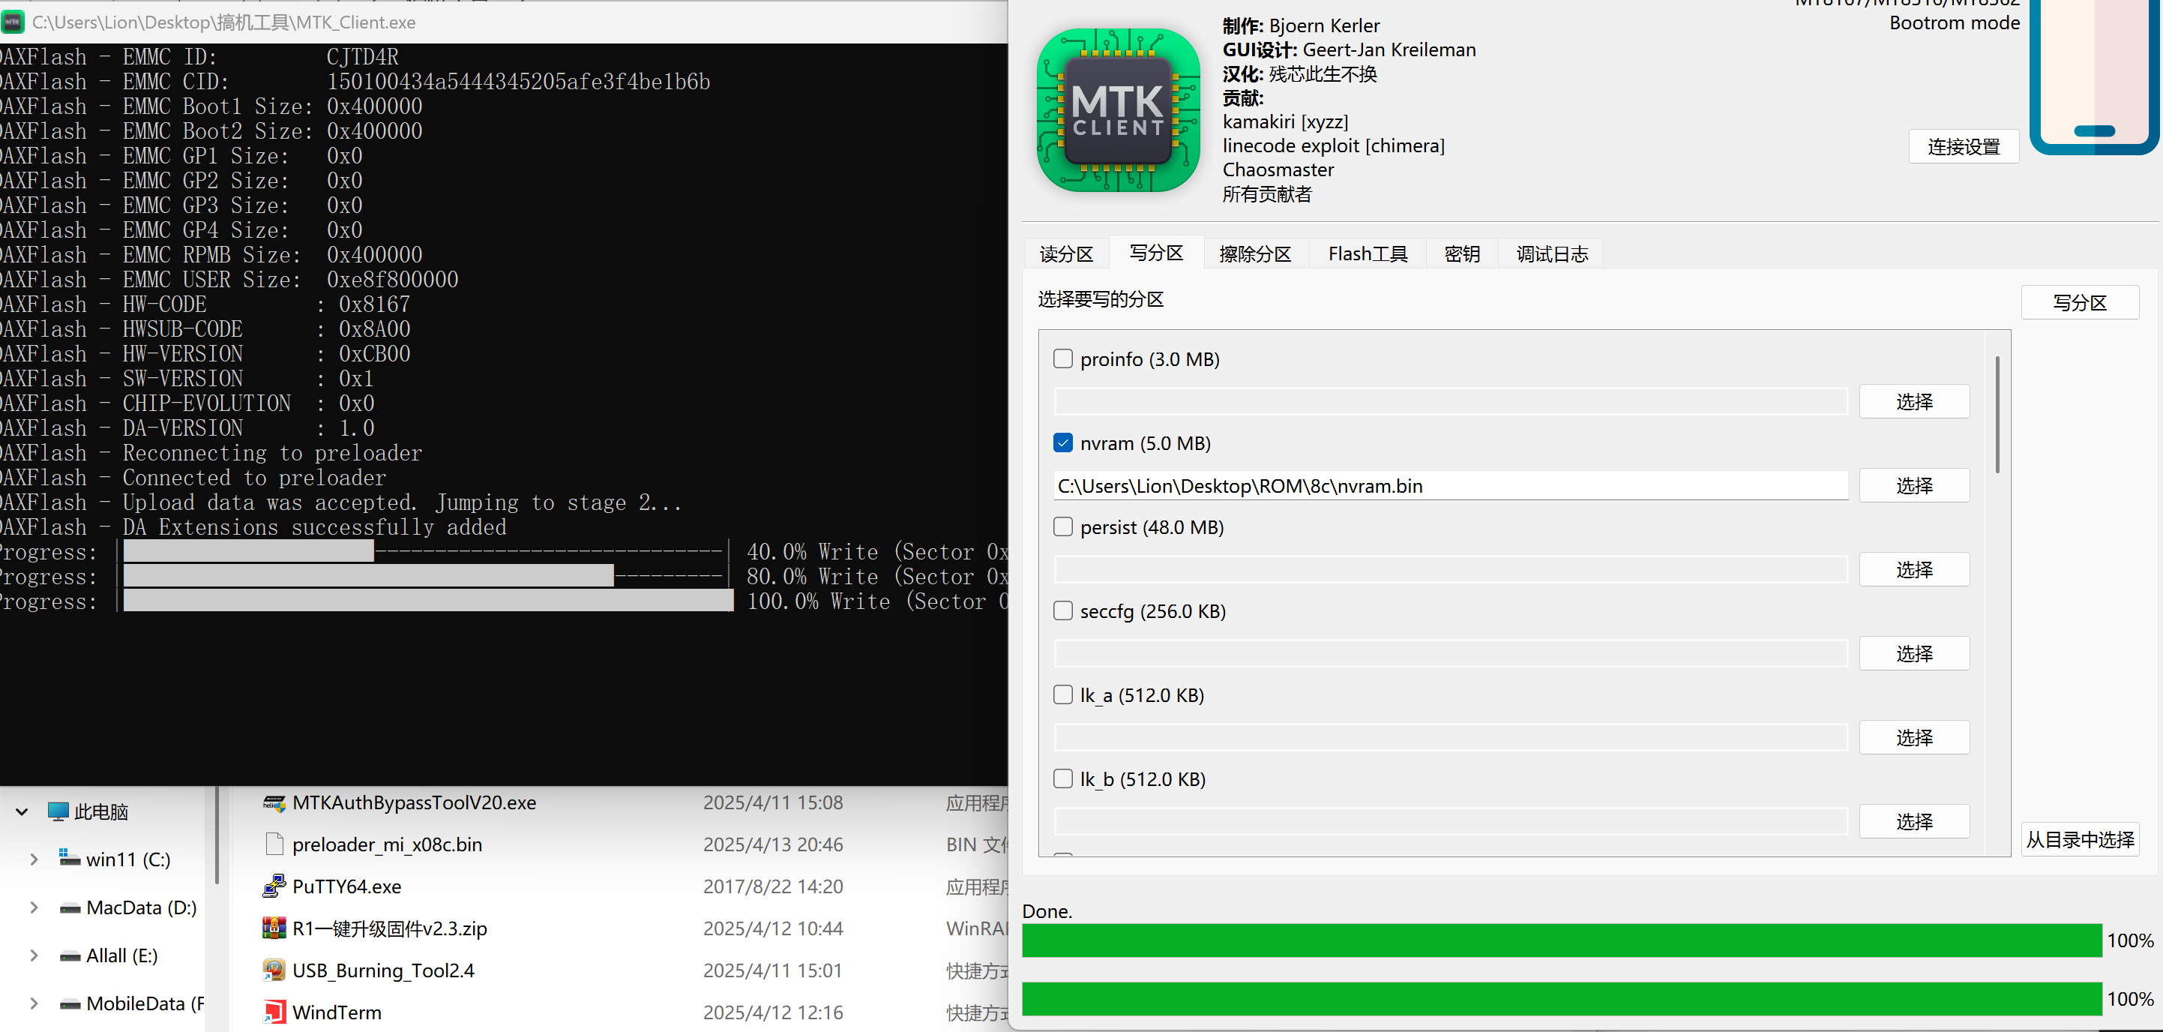Expand the win11 (C:) drive
This screenshot has width=2163, height=1032.
click(34, 859)
